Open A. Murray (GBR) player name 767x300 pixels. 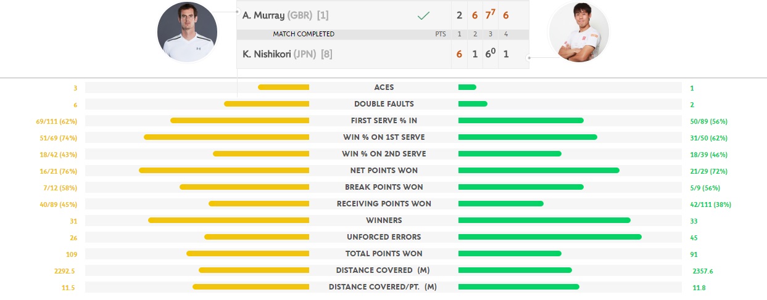pyautogui.click(x=277, y=15)
